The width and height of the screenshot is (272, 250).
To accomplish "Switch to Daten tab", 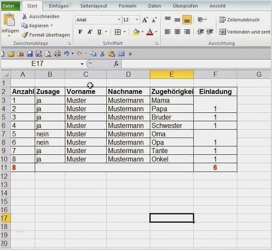I will click(154, 6).
